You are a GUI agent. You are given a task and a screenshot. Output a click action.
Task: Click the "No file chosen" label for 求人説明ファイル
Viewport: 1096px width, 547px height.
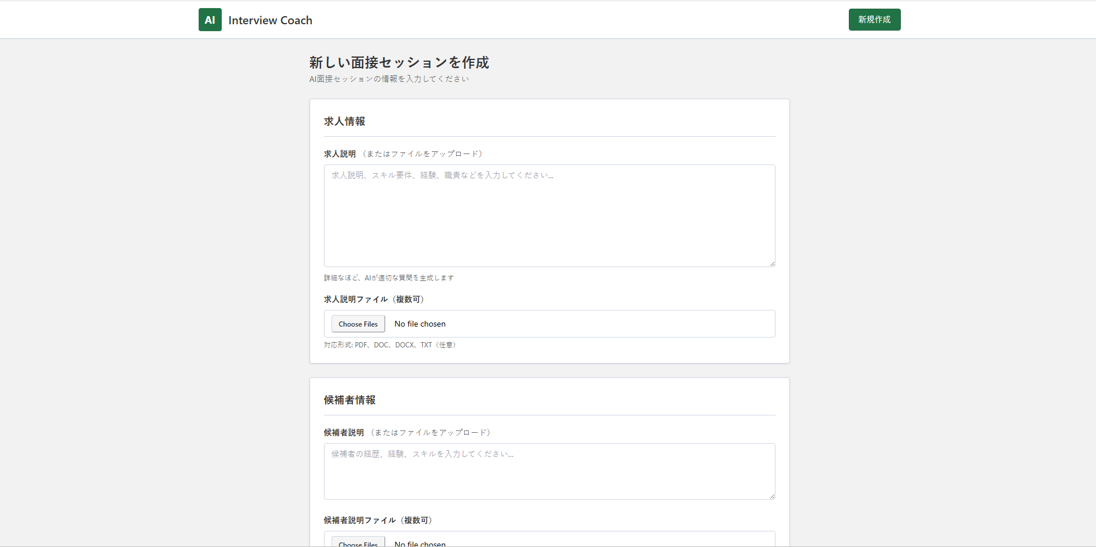(420, 324)
